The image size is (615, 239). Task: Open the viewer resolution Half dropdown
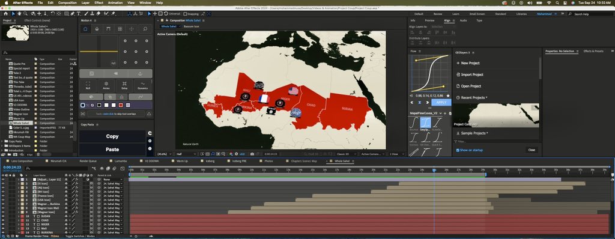[186, 154]
